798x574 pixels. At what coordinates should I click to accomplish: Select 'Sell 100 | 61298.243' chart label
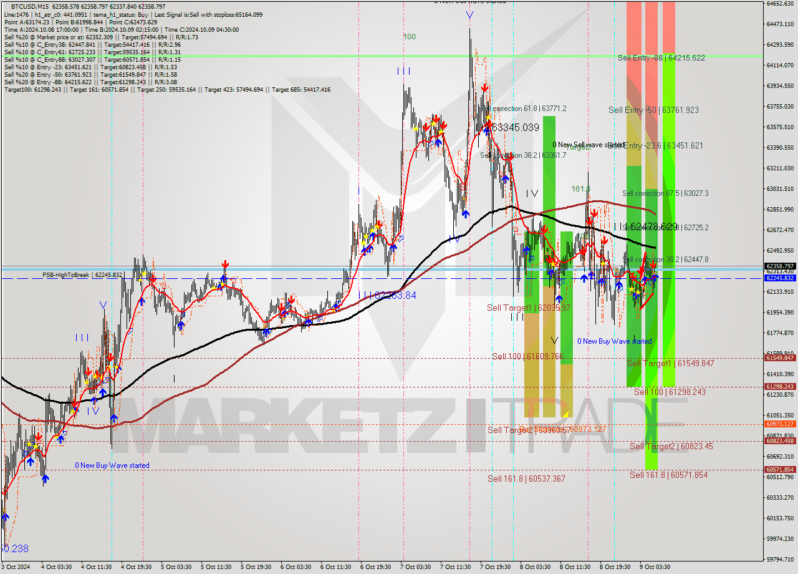tap(670, 392)
